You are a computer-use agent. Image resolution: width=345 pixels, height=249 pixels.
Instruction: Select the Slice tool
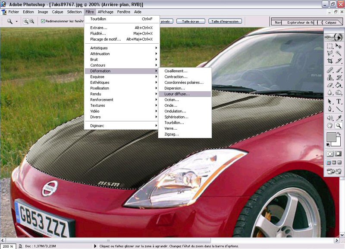pyautogui.click(x=339, y=61)
